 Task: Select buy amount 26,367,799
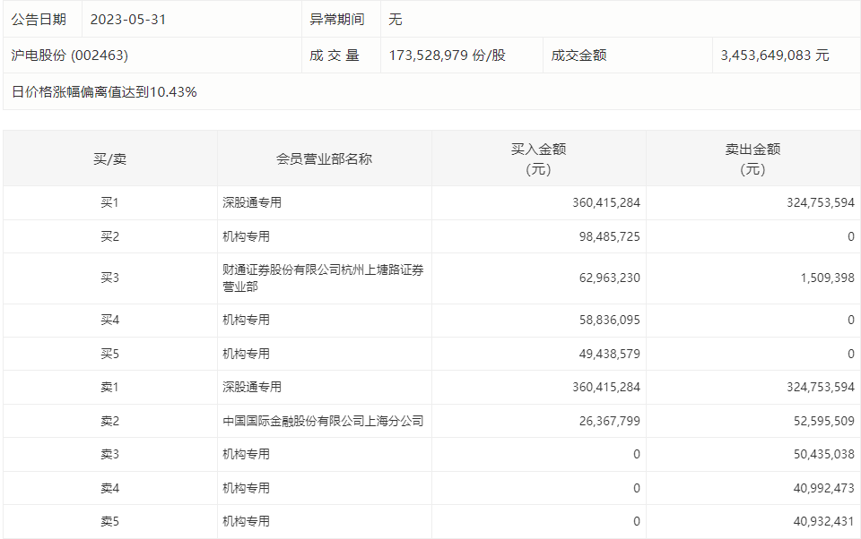[x=610, y=422]
